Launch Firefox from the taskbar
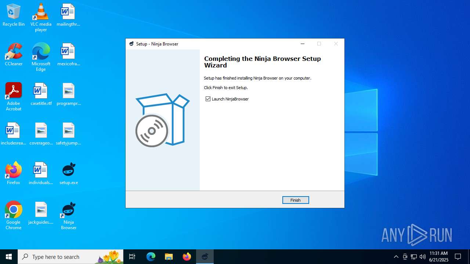The height and width of the screenshot is (264, 470). [187, 257]
